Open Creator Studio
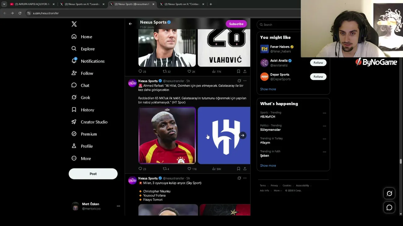The height and width of the screenshot is (226, 403). (x=89, y=122)
